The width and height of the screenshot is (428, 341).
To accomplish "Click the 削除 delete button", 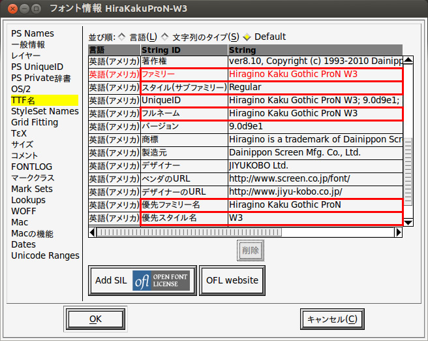I will click(x=251, y=250).
